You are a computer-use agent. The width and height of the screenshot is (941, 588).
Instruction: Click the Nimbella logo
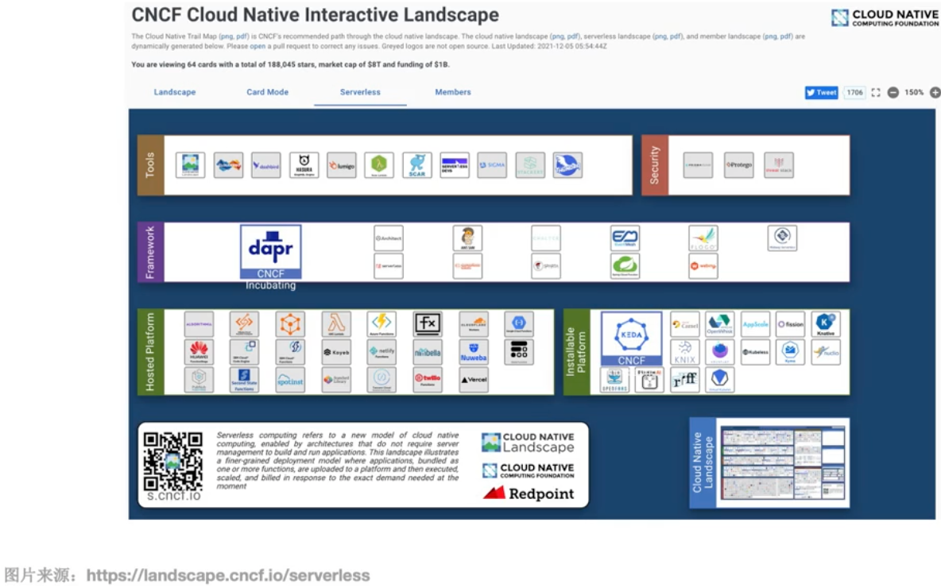(x=428, y=351)
